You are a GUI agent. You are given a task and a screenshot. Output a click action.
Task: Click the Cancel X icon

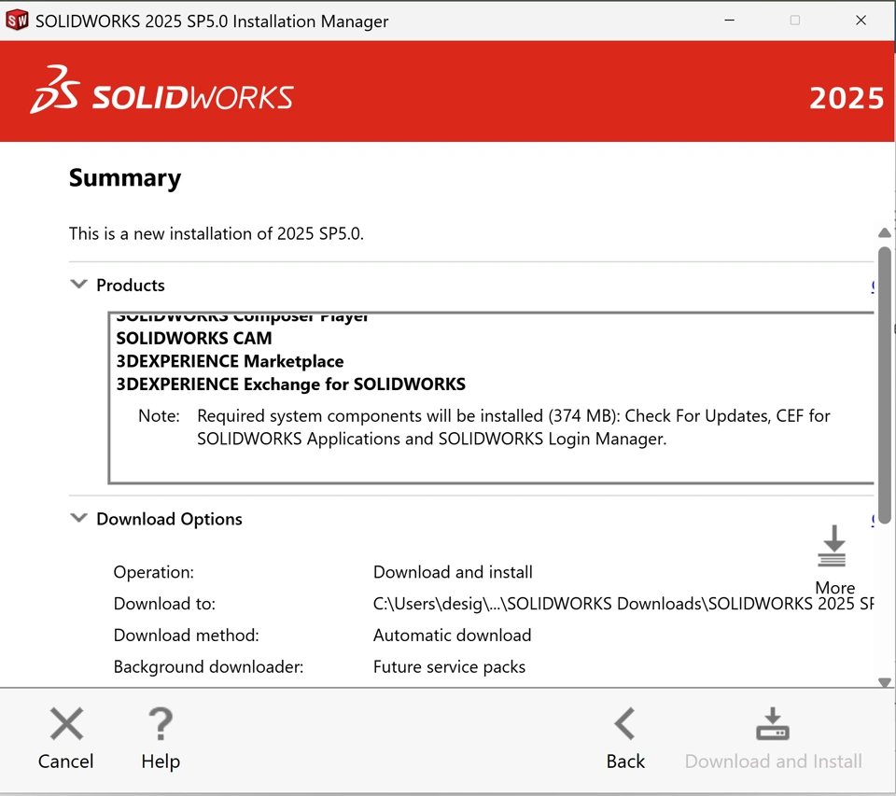click(66, 724)
